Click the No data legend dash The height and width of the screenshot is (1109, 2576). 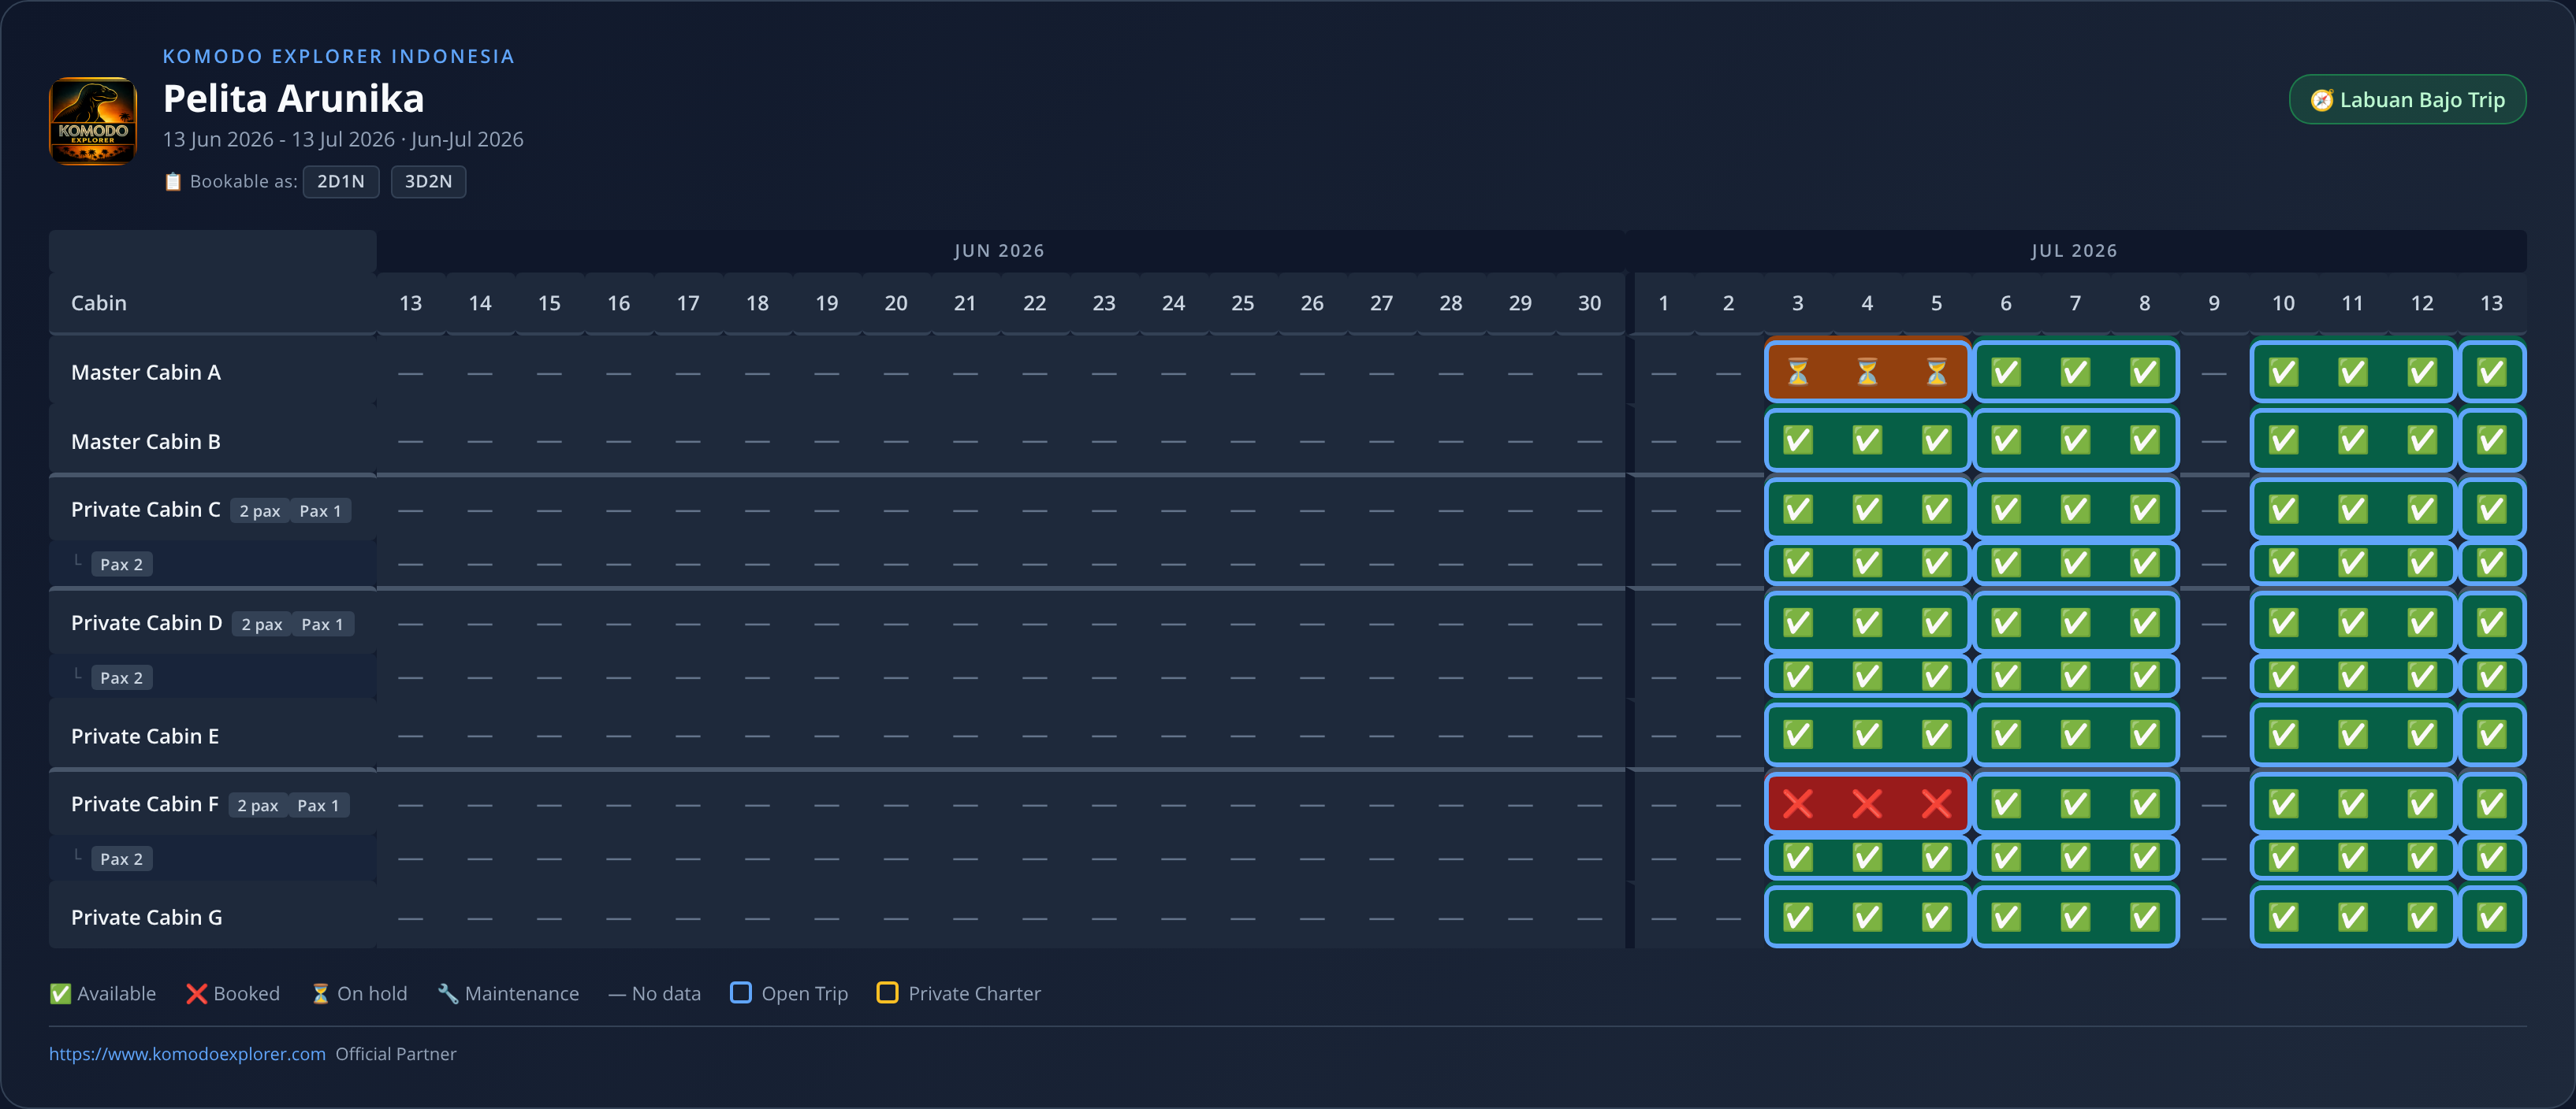[x=617, y=994]
